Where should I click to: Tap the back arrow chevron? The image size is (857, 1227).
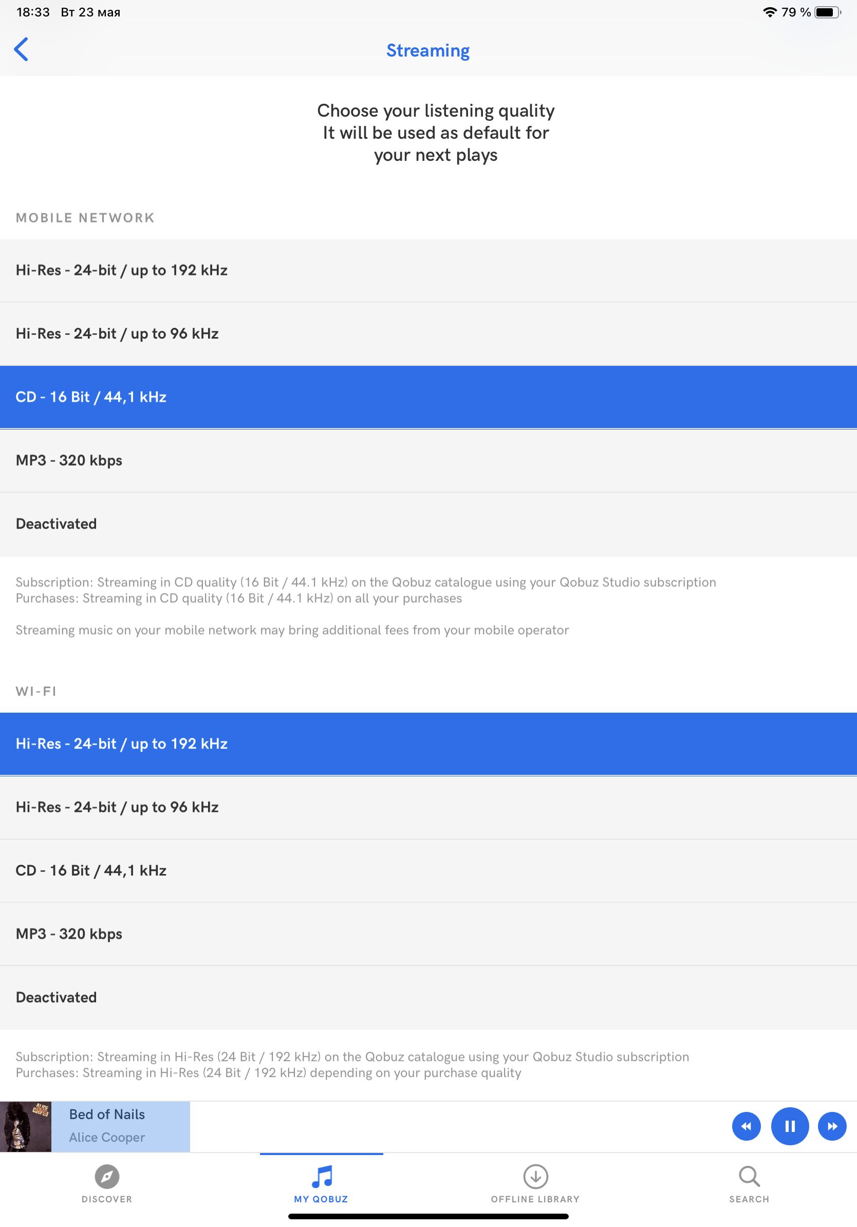tap(21, 50)
